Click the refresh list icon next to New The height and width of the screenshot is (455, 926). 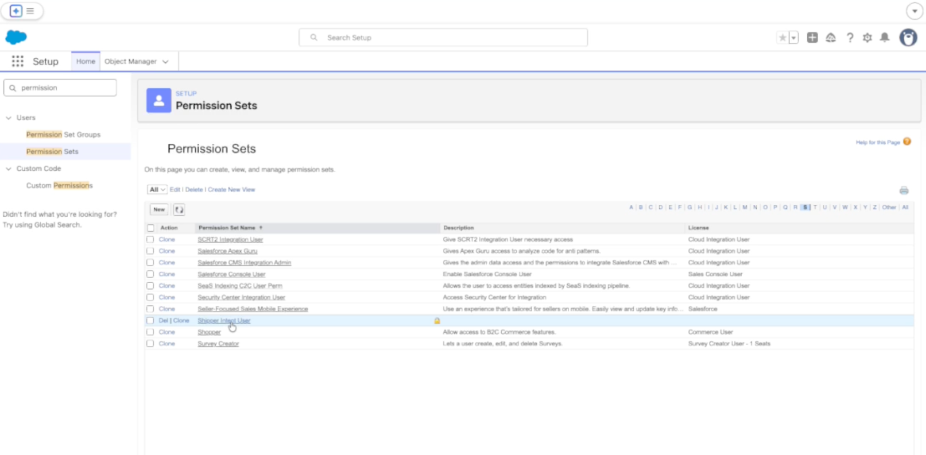[x=179, y=209]
